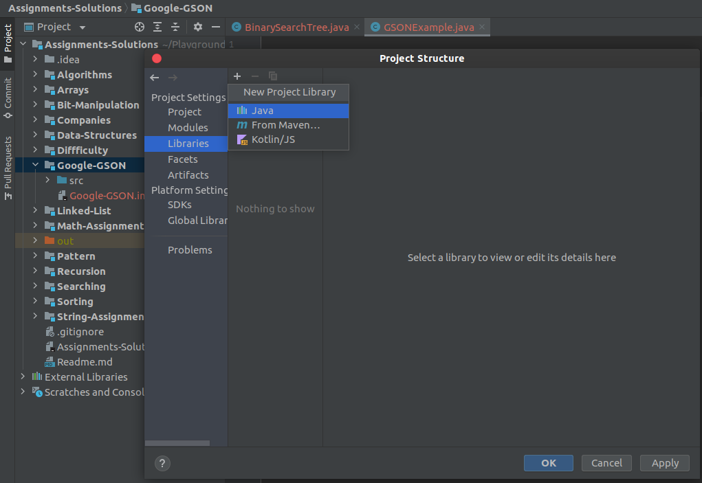Image resolution: width=702 pixels, height=483 pixels.
Task: Select the Recursion module in tree
Action: coord(81,271)
